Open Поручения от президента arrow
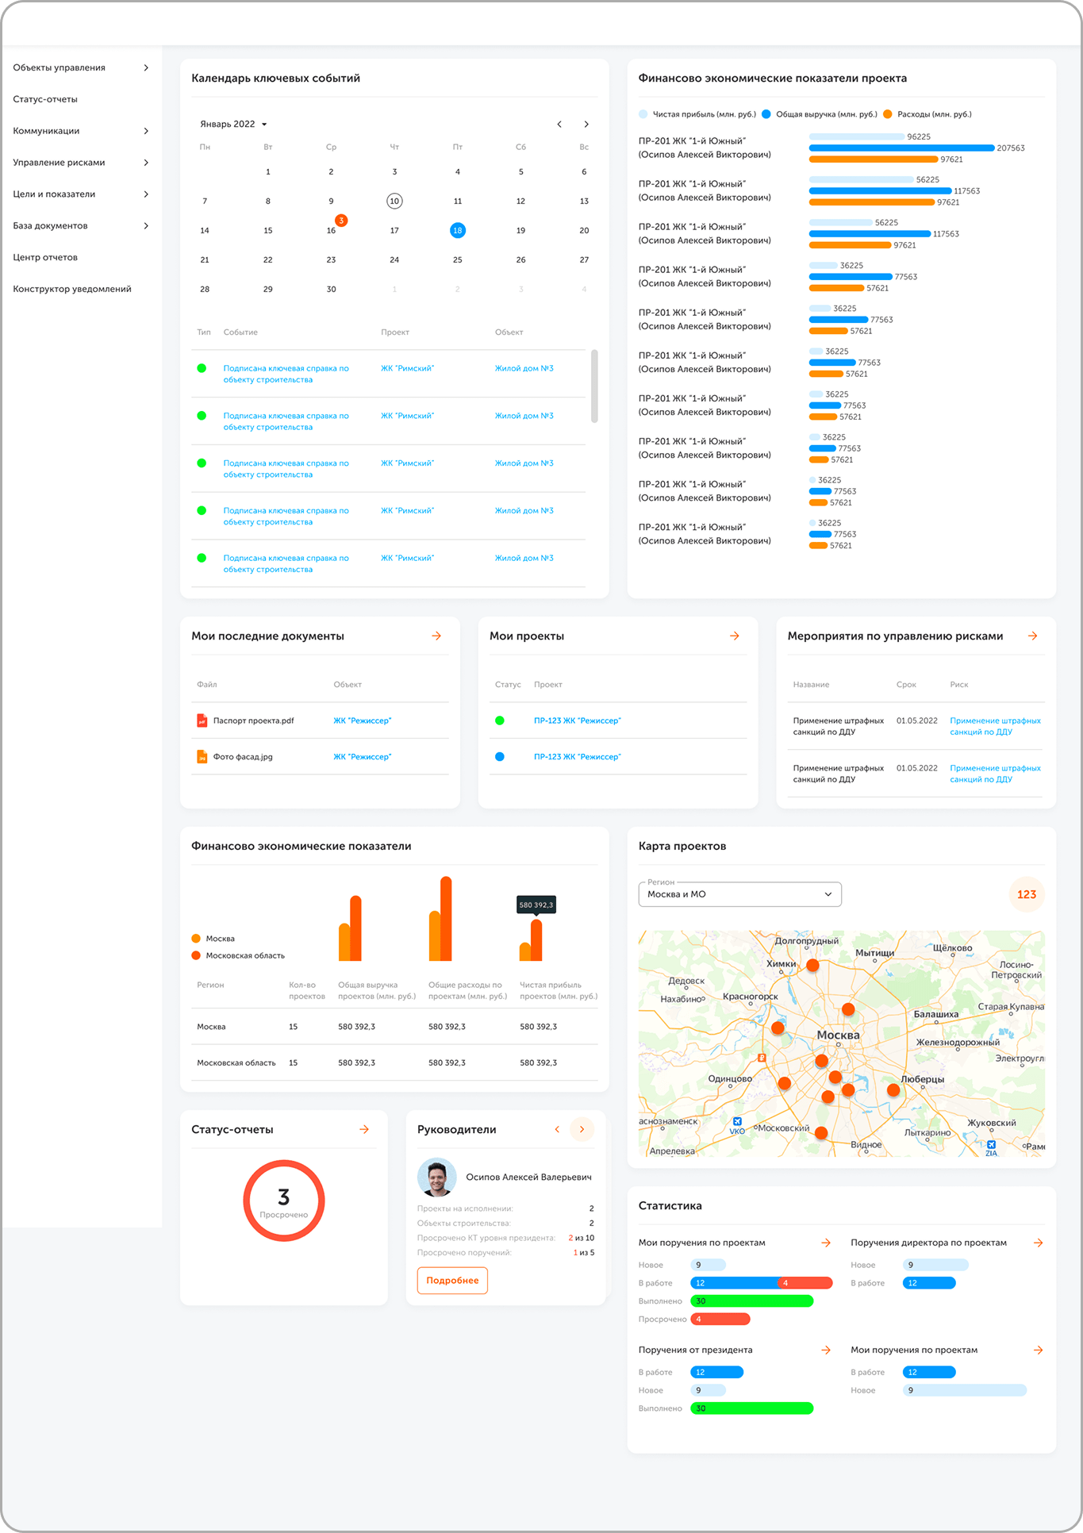This screenshot has width=1083, height=1533. (826, 1350)
